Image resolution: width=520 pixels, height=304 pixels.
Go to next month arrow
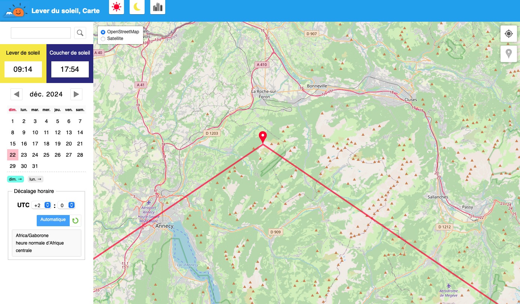[x=76, y=94]
